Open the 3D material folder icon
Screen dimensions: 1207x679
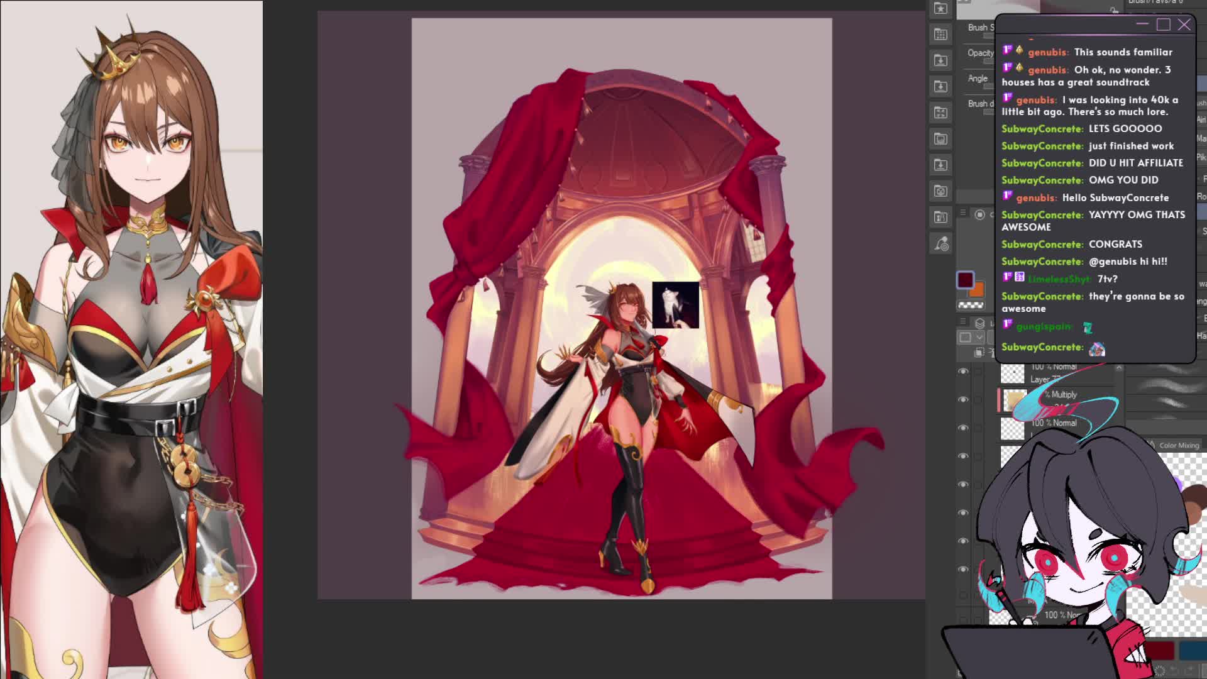[x=940, y=217]
